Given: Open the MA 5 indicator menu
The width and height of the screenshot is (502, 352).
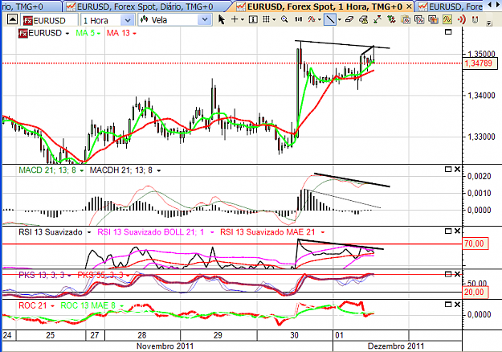Looking at the screenshot, I should [x=99, y=33].
